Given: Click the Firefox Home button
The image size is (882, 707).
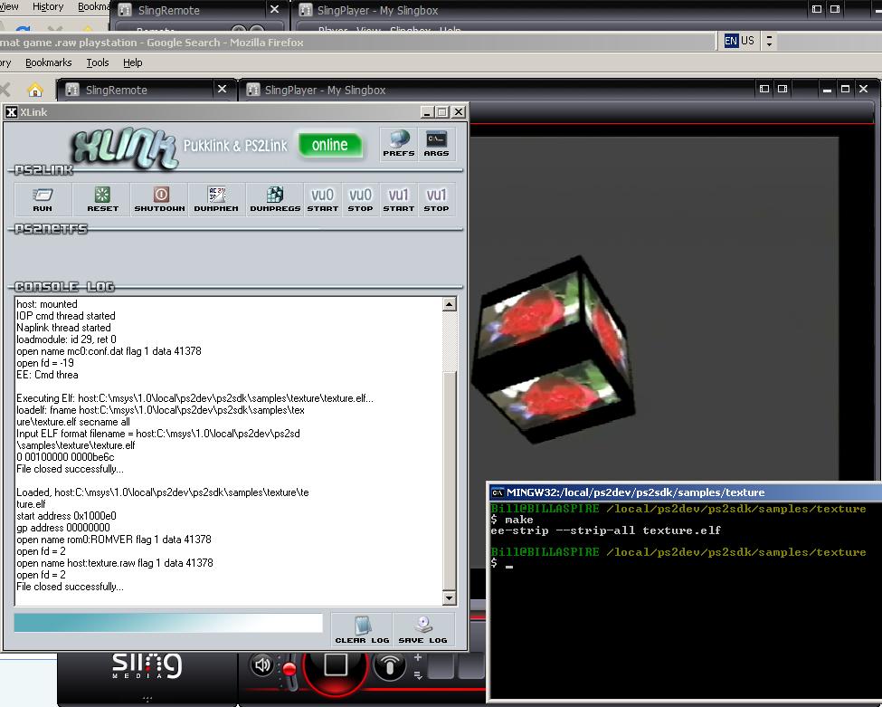Looking at the screenshot, I should [x=34, y=90].
